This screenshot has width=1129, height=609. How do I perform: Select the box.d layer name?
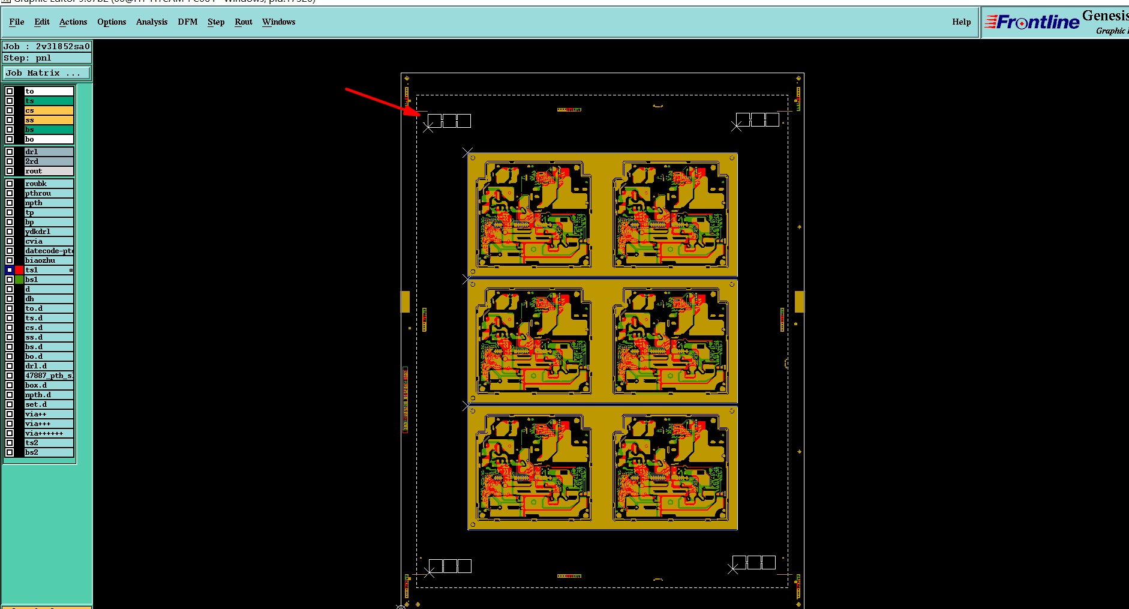click(x=49, y=385)
